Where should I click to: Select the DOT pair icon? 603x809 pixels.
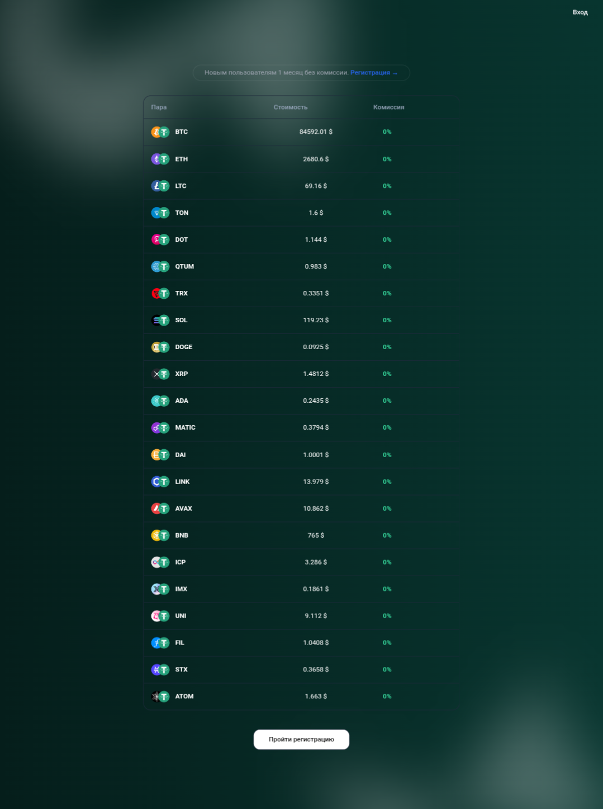coord(160,239)
